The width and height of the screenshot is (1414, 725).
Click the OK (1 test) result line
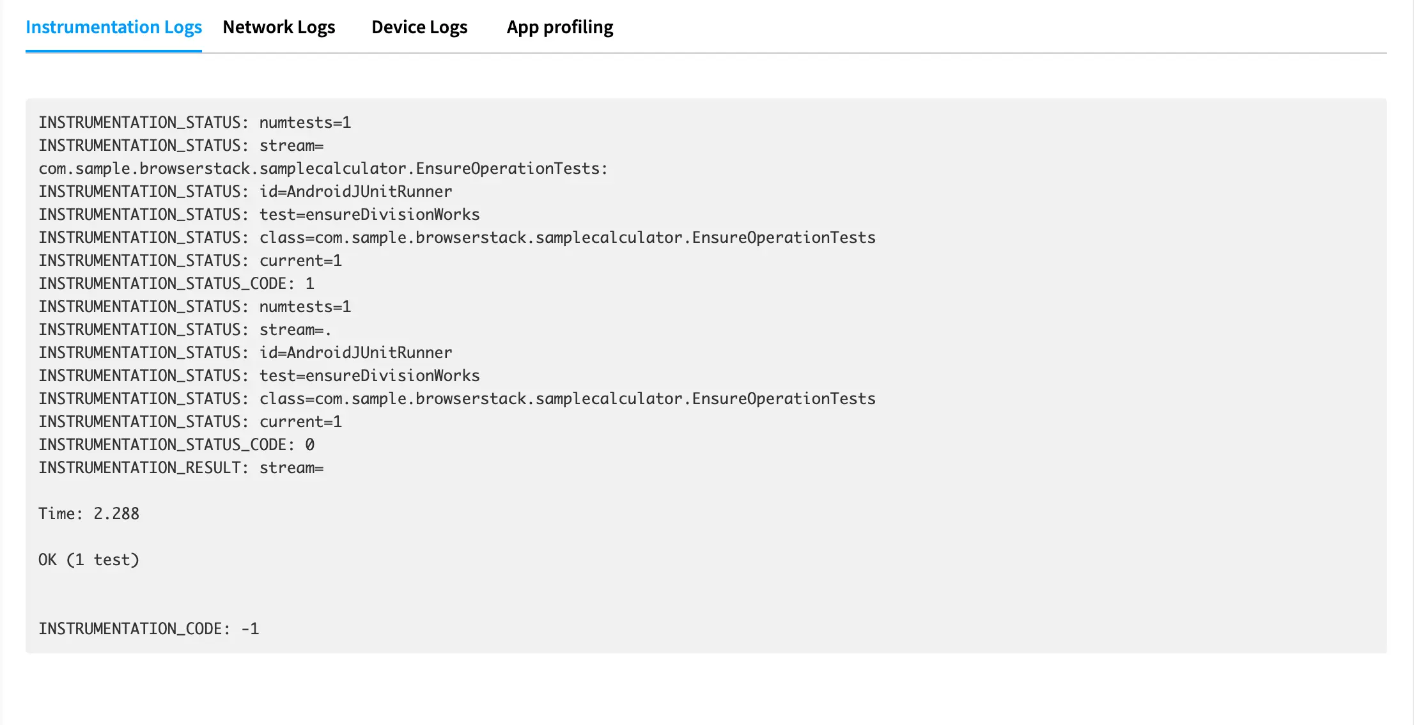[x=89, y=560]
